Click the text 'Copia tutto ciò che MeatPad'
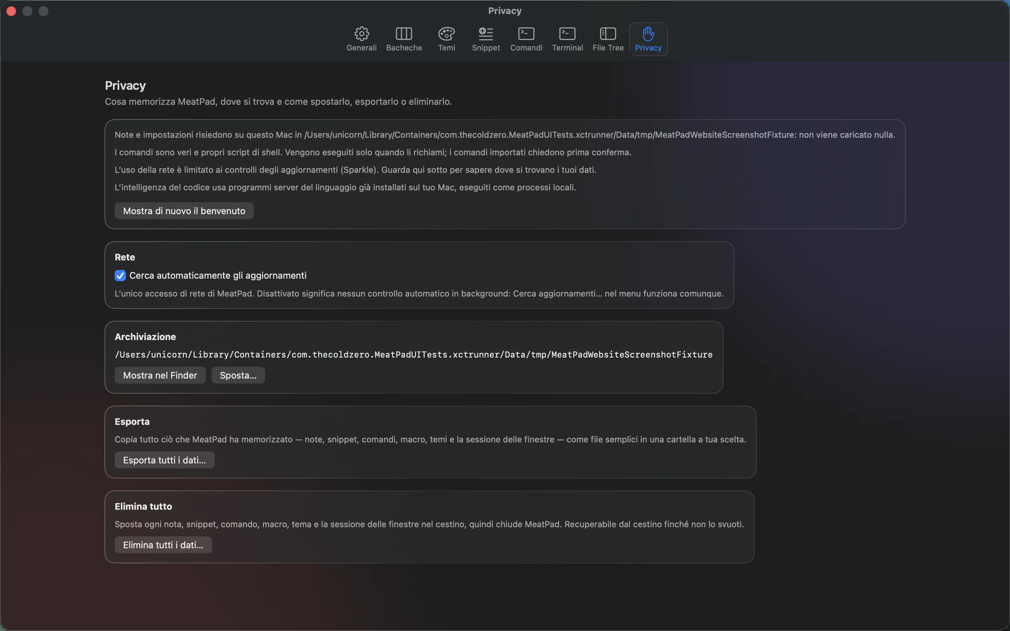The width and height of the screenshot is (1010, 631). pyautogui.click(x=430, y=440)
